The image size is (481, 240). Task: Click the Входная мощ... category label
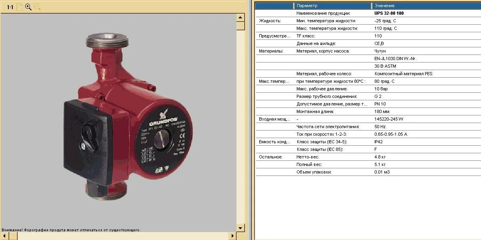tap(274, 119)
